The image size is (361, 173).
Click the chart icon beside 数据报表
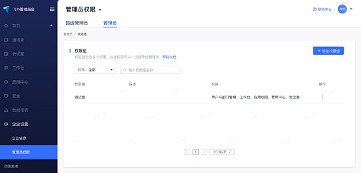6,110
